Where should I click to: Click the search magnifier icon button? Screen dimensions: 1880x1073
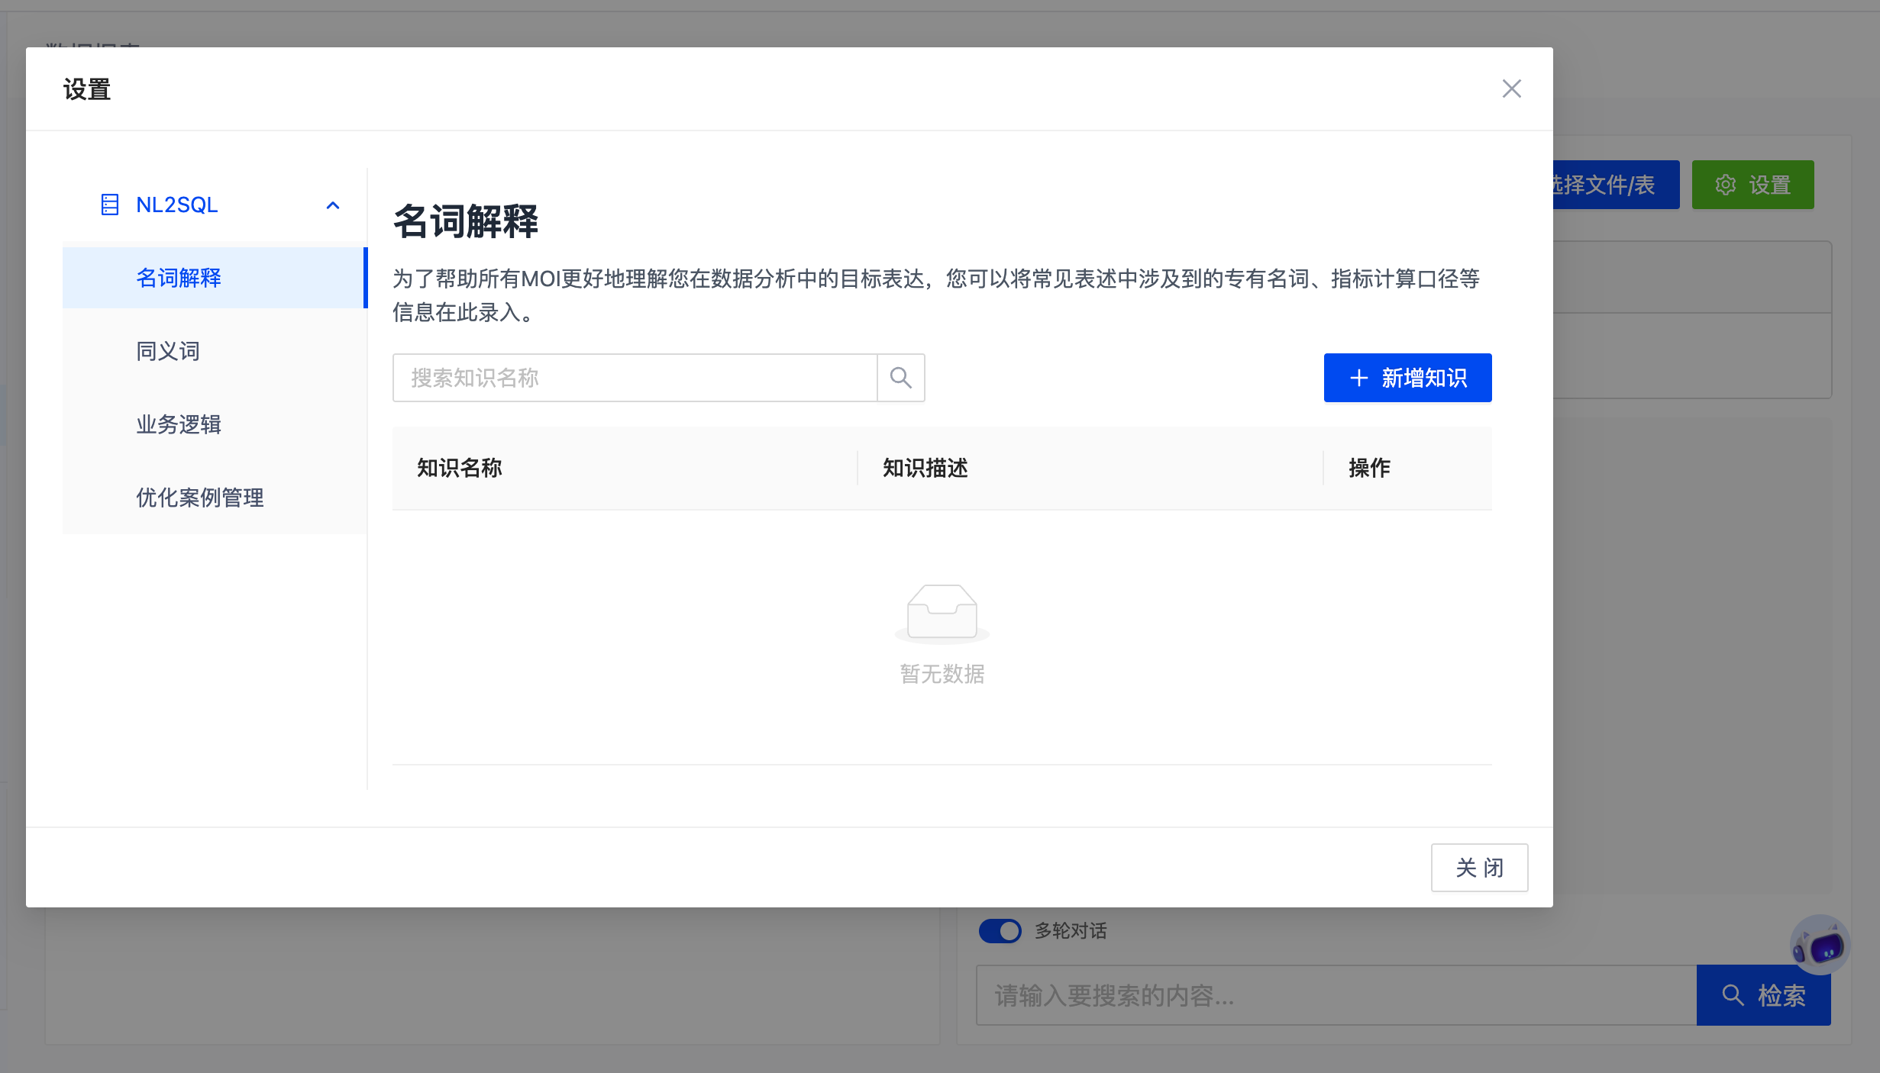pos(901,378)
